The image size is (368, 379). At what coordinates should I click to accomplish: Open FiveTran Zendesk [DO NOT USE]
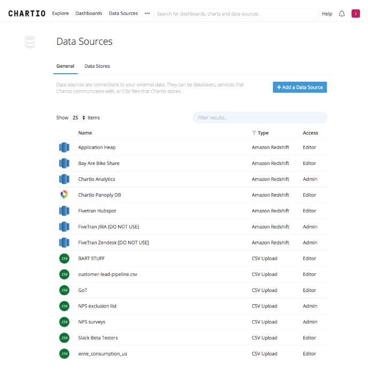pyautogui.click(x=114, y=243)
